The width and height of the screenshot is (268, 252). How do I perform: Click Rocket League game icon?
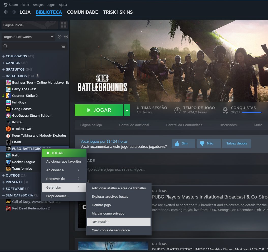pos(8,162)
